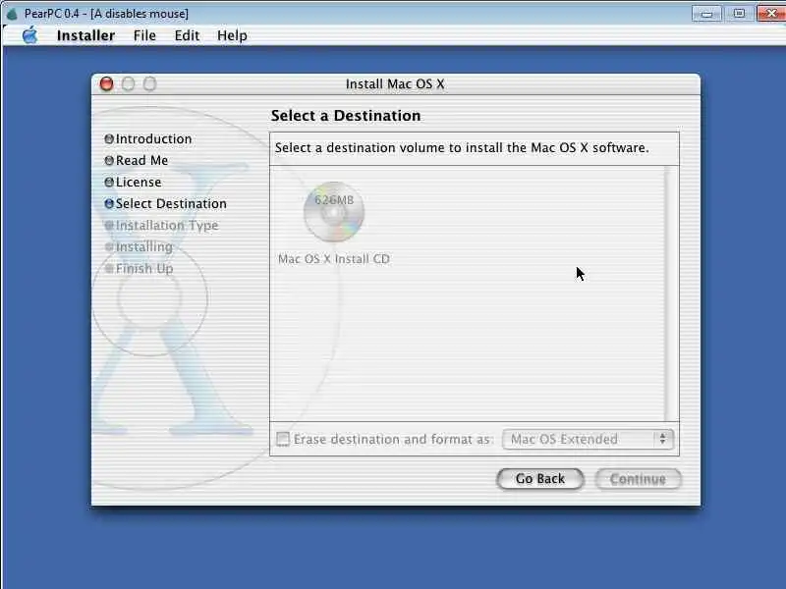
Task: Enable Erase destination and format checkbox
Action: 283,439
